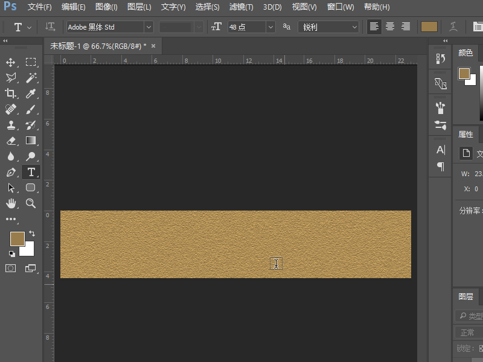Select the Hand tool
The image size is (483, 362).
tap(11, 203)
